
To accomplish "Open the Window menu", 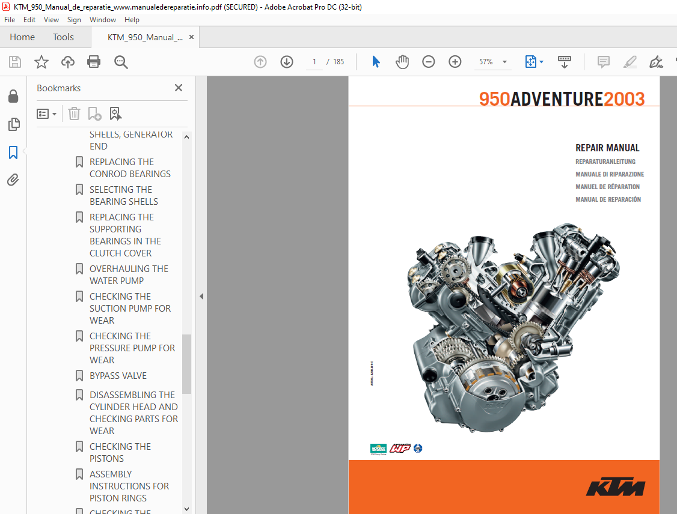I will click(103, 20).
